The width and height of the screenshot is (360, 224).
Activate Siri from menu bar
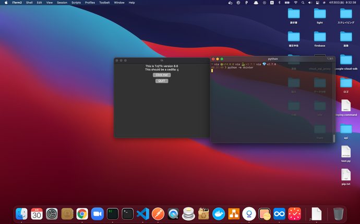pos(324,3)
